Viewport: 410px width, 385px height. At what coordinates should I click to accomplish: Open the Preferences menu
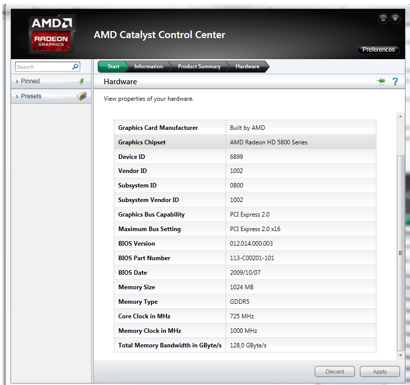[x=378, y=50]
